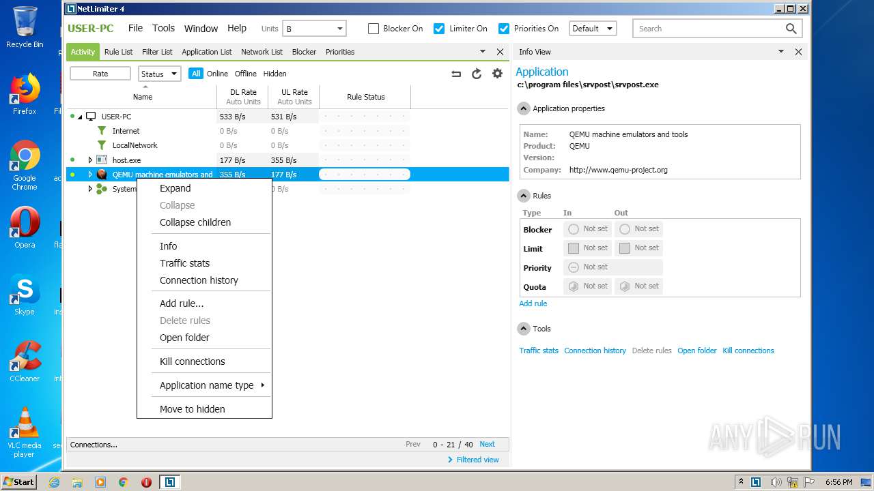Click Open folder link under Tools

tap(697, 351)
